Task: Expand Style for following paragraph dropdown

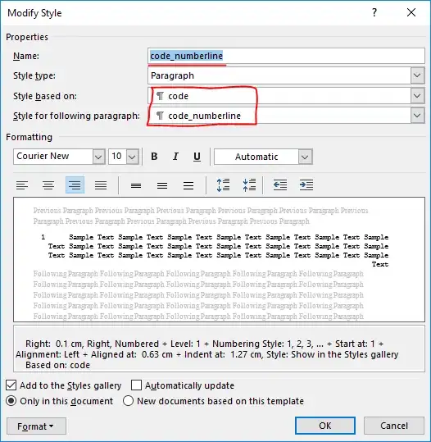Action: click(x=417, y=116)
